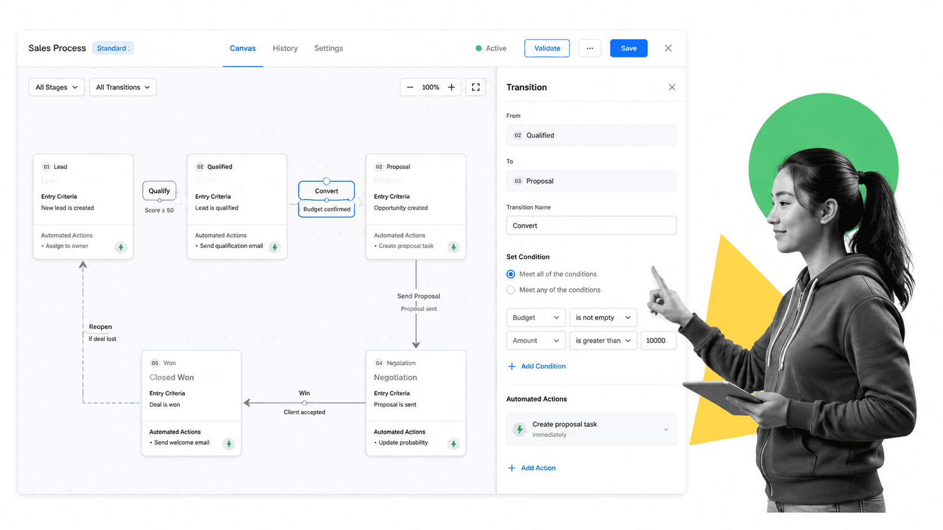Open the Budget field dropdown

click(536, 318)
